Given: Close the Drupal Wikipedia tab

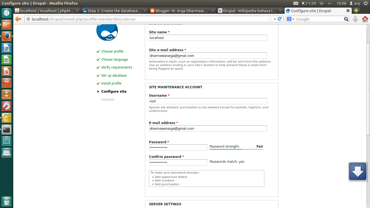Looking at the screenshot, I should coord(280,11).
